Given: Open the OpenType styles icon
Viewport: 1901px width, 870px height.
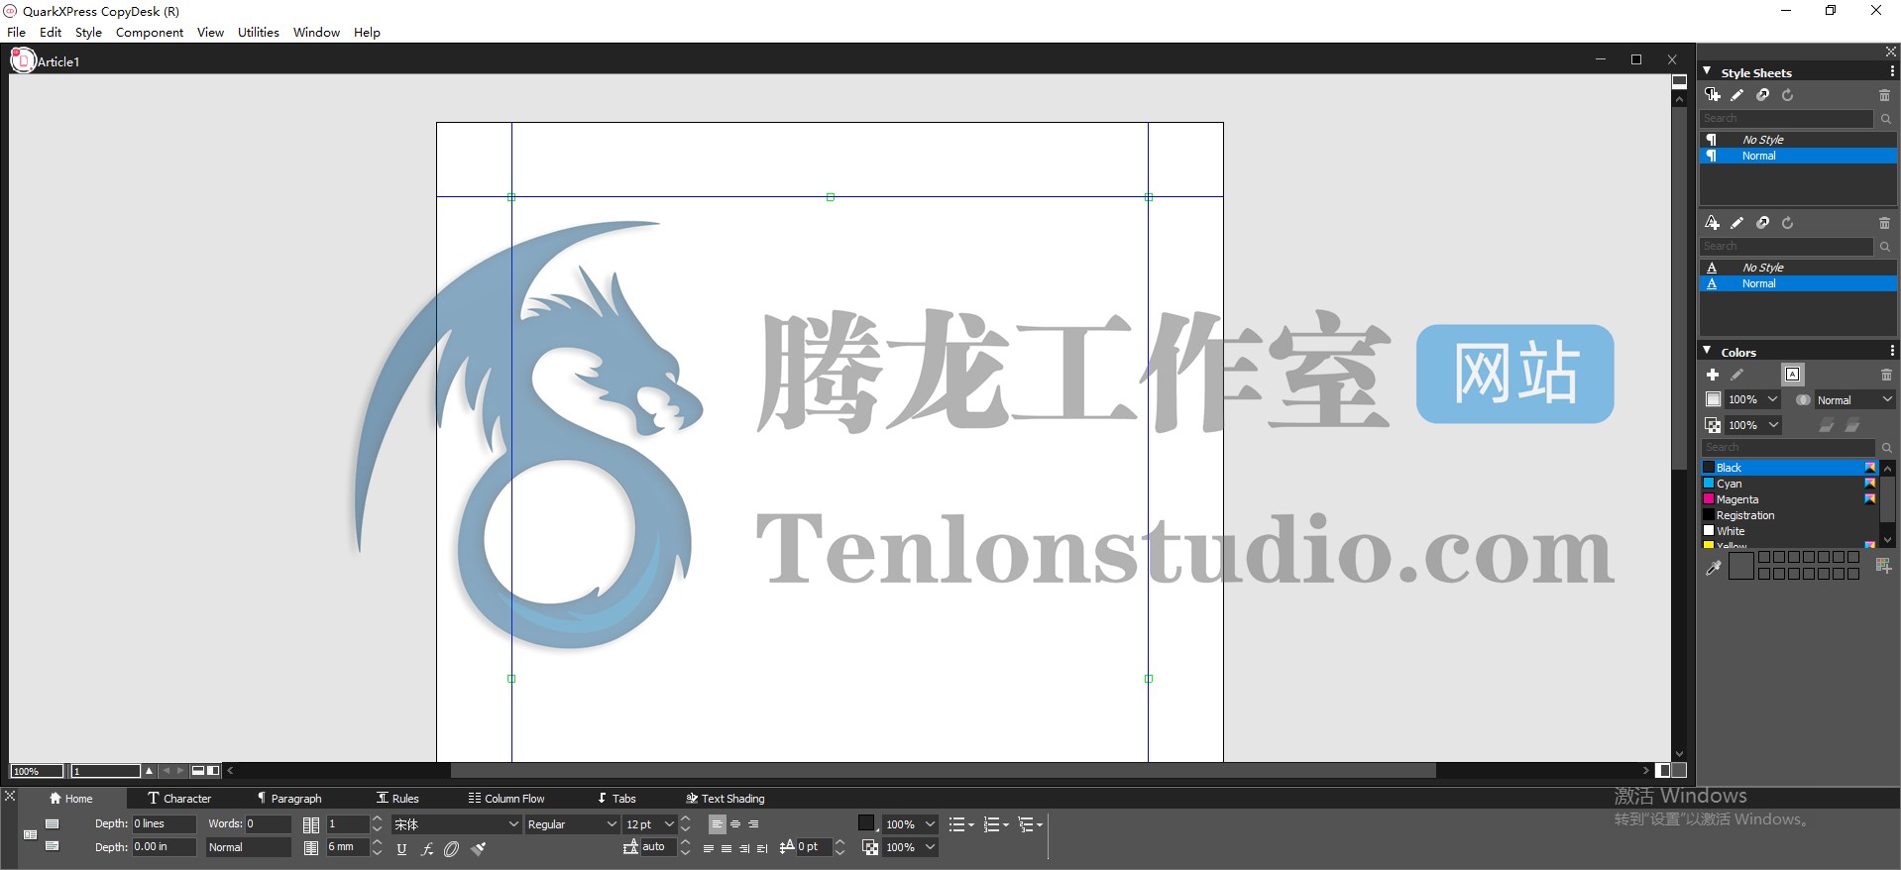Looking at the screenshot, I should tap(427, 849).
